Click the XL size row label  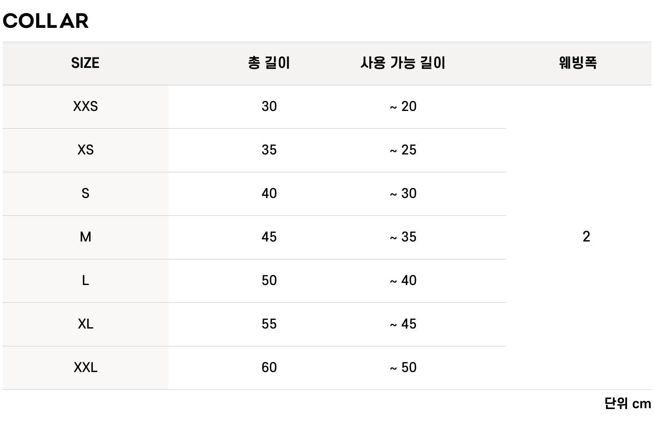(x=85, y=324)
